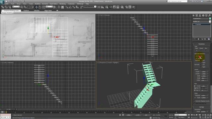Viewport: 212px width, 119px height.
Task: Click the Length 1 spinner arrows
Action: [x=208, y=72]
